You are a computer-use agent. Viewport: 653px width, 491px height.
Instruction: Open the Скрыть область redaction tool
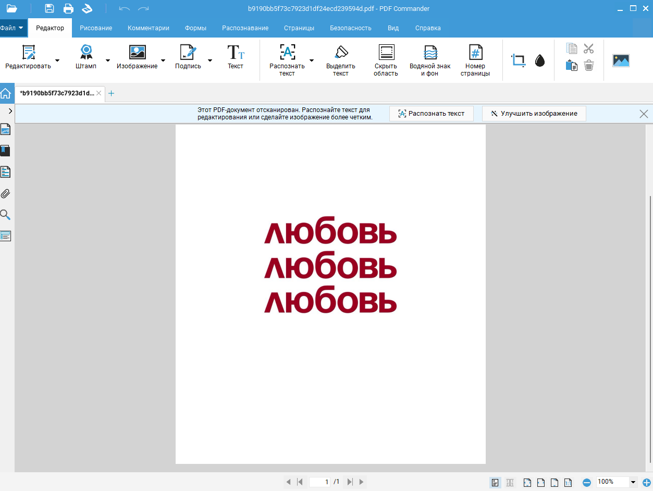386,60
